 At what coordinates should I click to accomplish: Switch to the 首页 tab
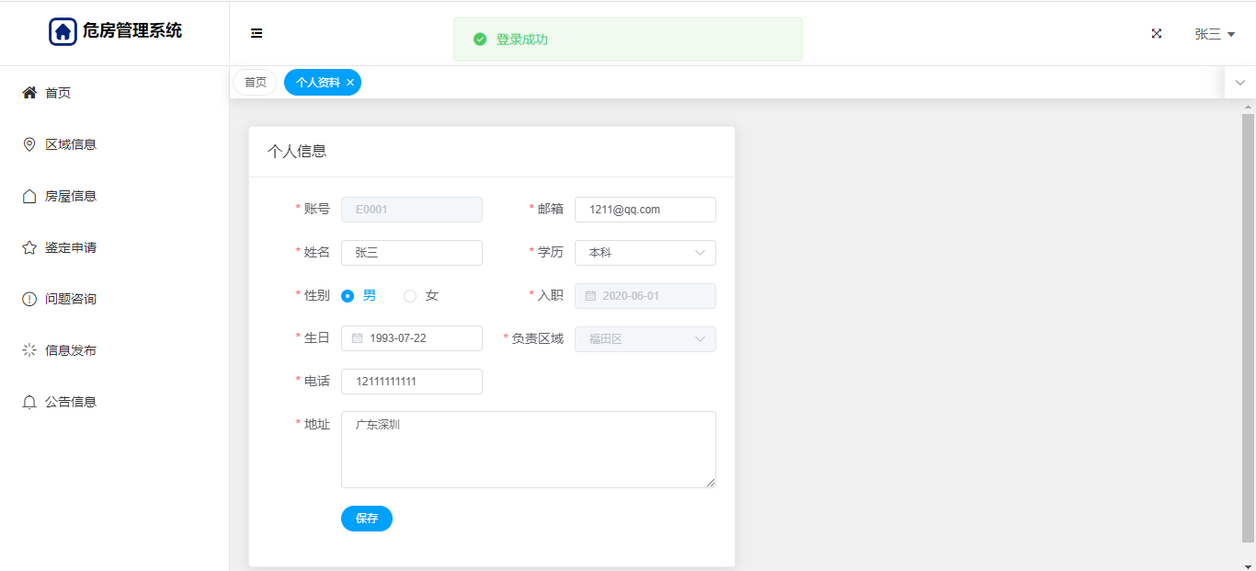(255, 83)
